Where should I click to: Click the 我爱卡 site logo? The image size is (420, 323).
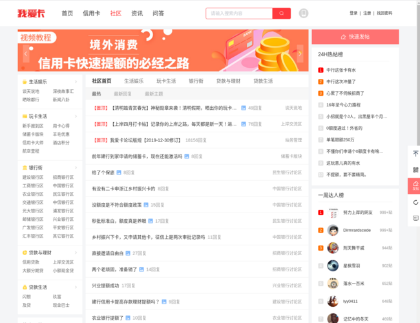31,13
